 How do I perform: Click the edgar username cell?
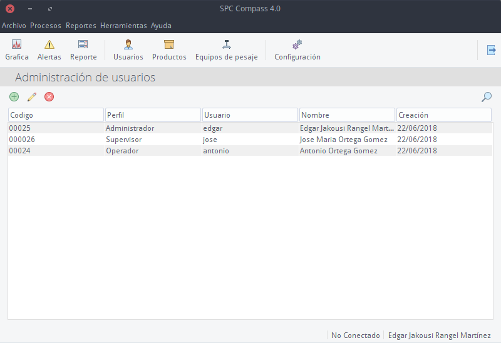pos(250,128)
